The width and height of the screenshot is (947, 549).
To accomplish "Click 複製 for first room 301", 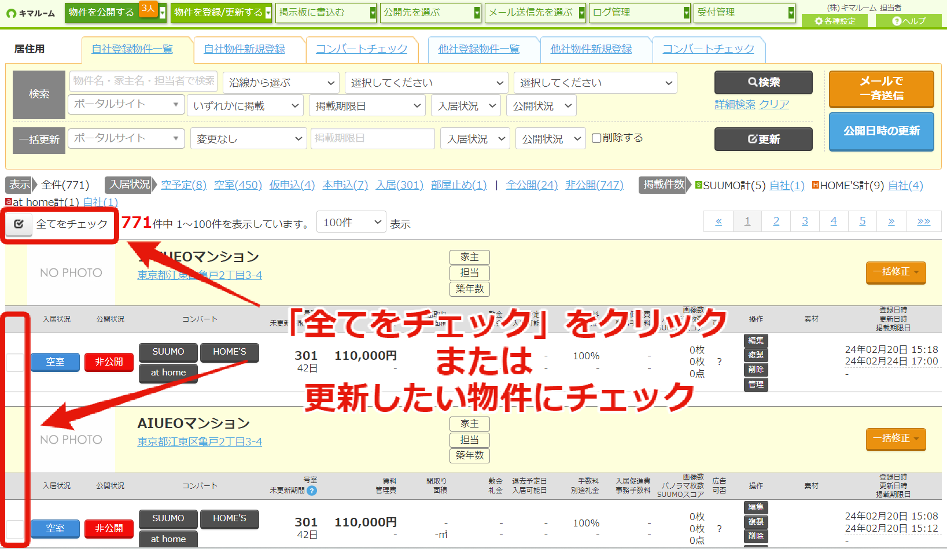I will tap(756, 355).
